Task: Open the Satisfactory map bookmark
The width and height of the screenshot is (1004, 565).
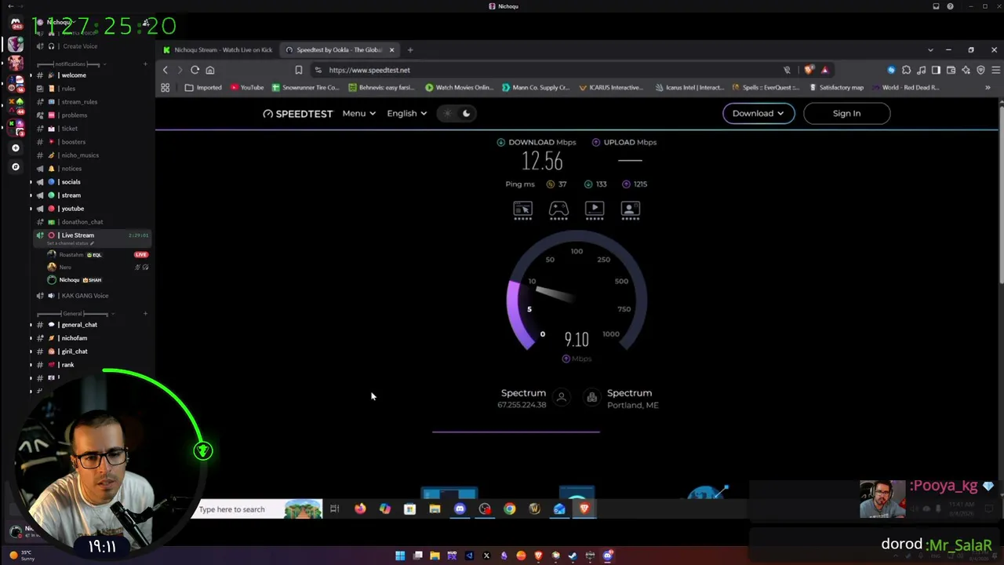Action: 836,88
